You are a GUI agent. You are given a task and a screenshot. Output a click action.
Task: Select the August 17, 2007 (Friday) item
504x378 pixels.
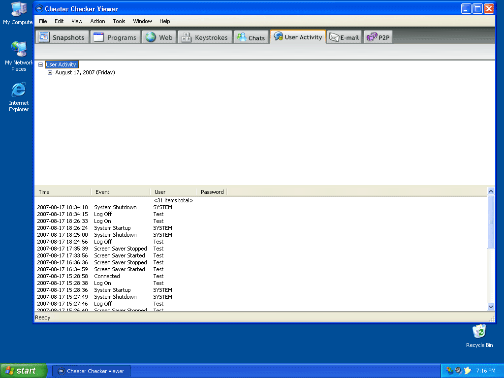(x=85, y=73)
